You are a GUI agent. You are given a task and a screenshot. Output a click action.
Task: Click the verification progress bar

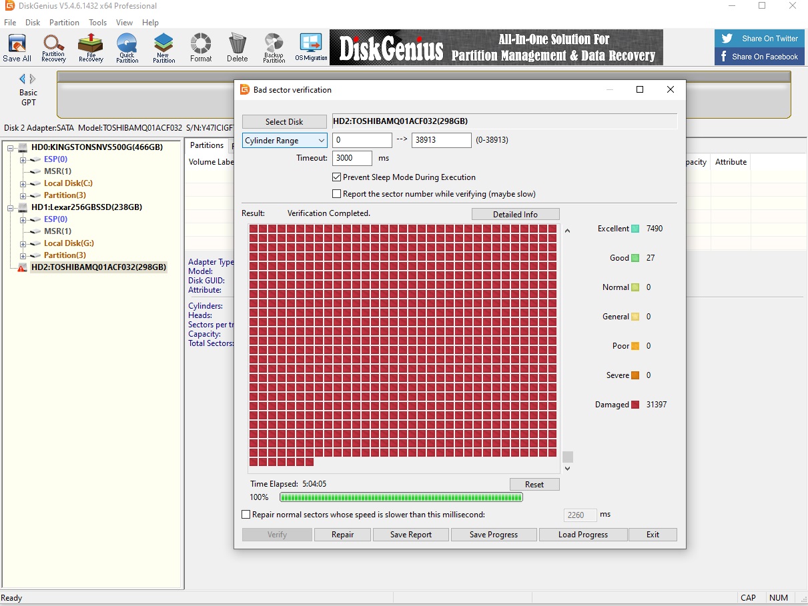coord(401,497)
